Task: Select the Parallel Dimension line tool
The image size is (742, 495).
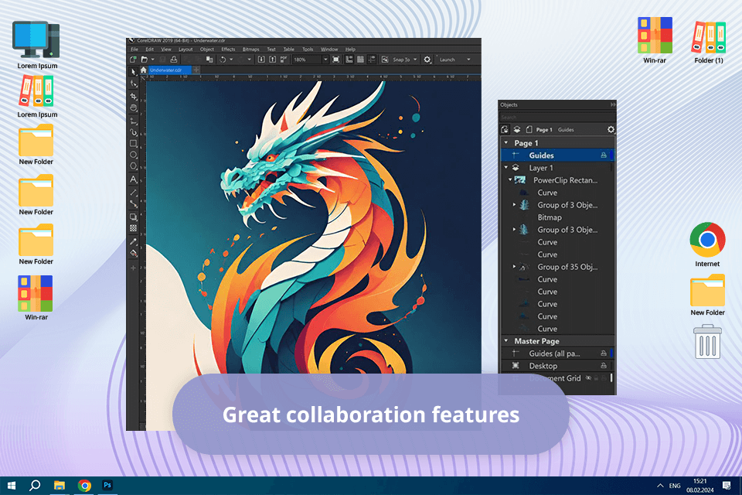Action: pos(134,193)
